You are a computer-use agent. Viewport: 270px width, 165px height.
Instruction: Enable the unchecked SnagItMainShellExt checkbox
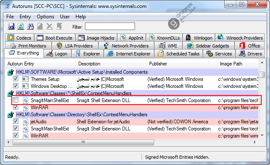pyautogui.click(x=16, y=100)
